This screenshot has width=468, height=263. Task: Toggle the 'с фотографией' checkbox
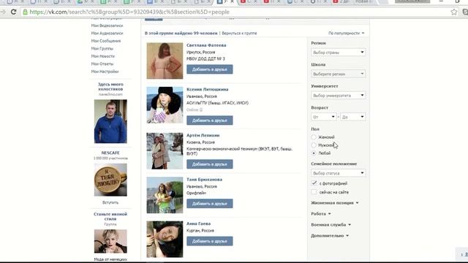tap(314, 183)
